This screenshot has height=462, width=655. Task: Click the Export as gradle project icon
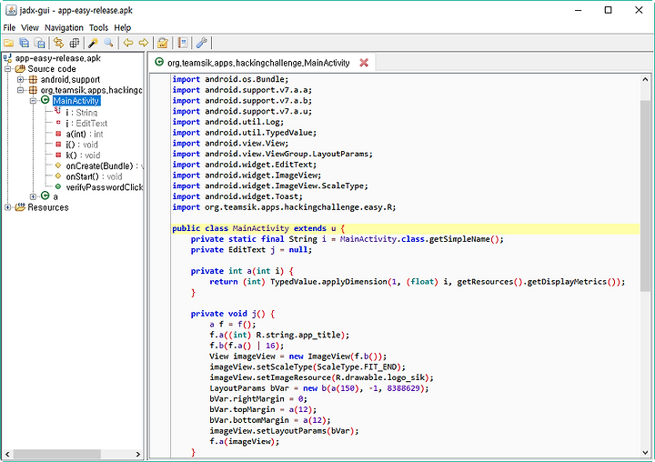(x=40, y=43)
